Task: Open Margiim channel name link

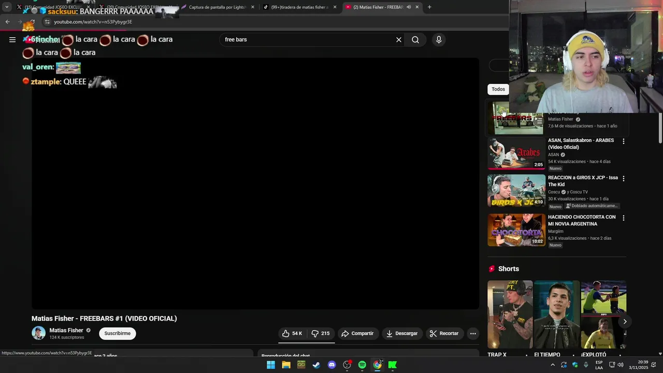Action: point(556,232)
